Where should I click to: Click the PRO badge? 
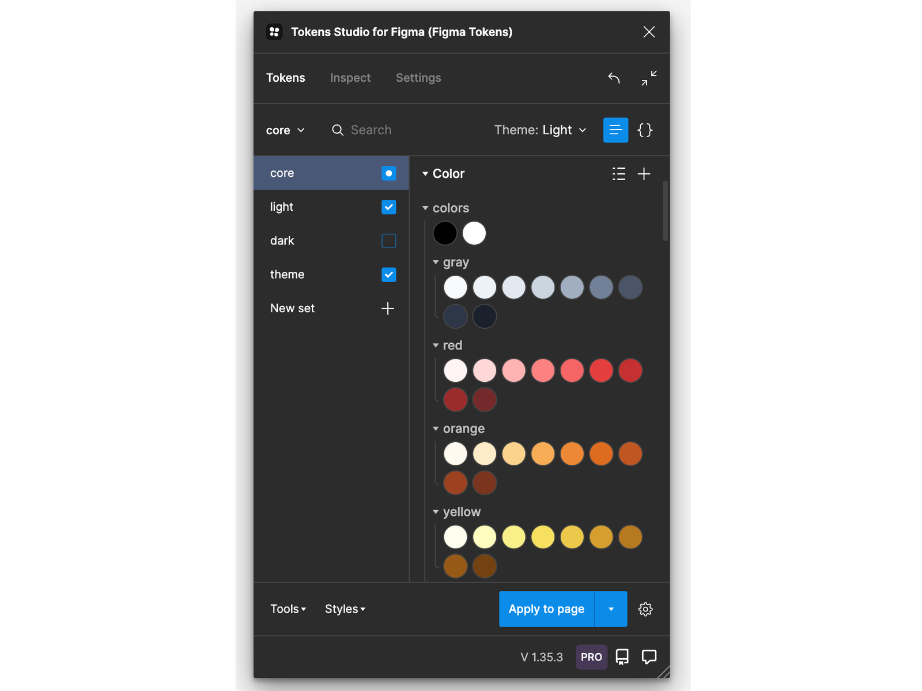pos(591,657)
